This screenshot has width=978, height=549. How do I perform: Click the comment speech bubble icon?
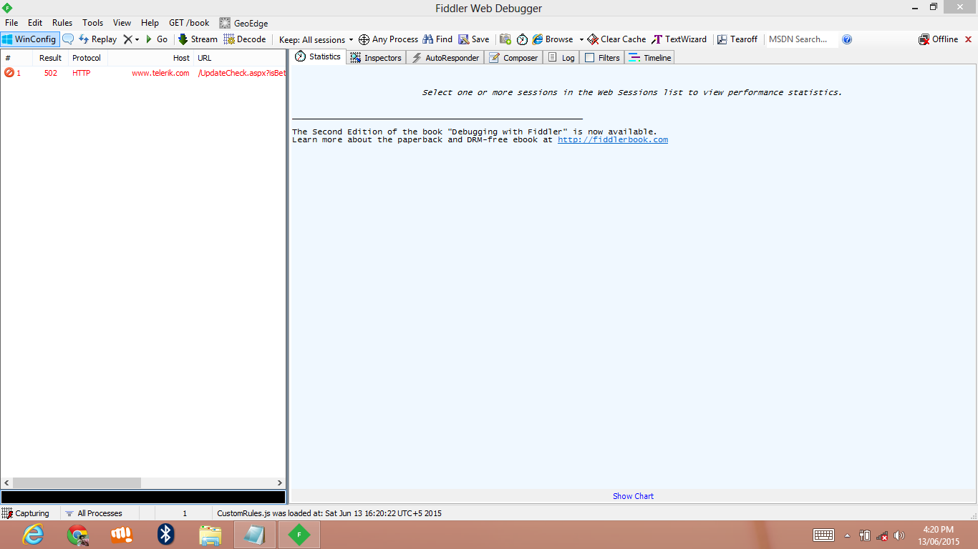pos(68,39)
